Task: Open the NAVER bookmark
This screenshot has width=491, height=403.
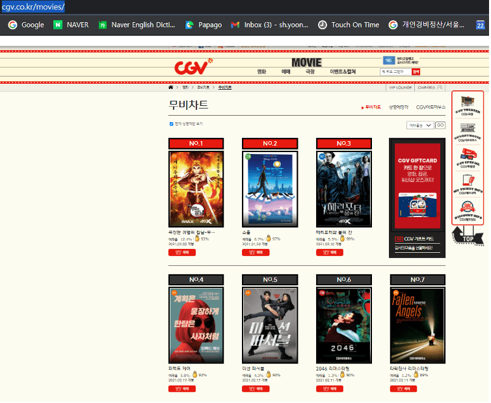Action: (x=71, y=25)
